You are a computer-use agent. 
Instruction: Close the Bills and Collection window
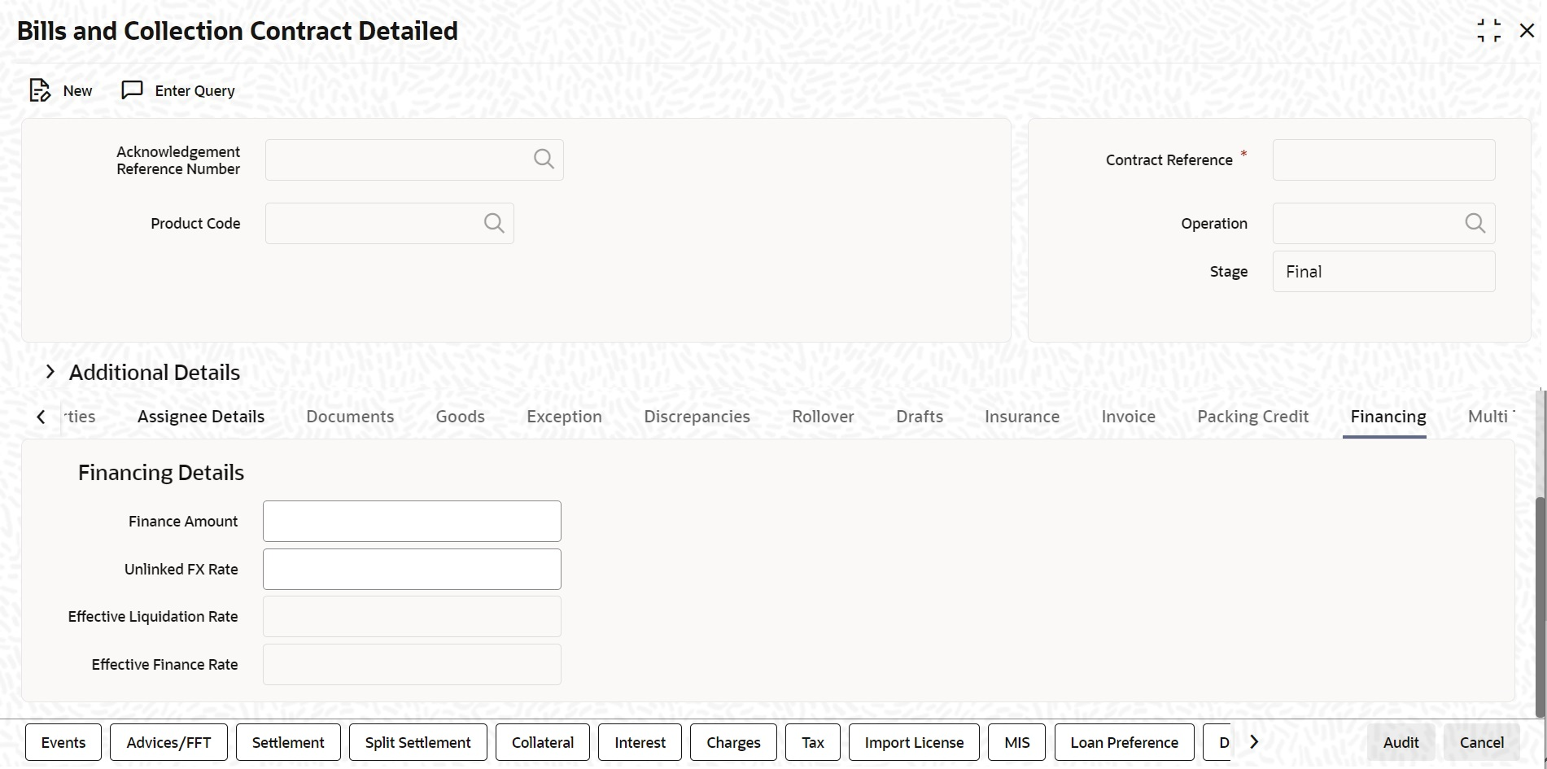click(x=1527, y=31)
